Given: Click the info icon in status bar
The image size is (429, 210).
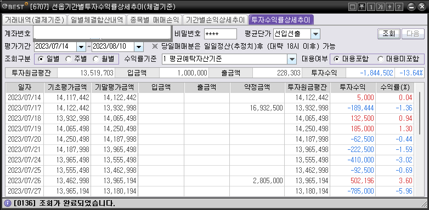Looking at the screenshot, I should [8, 203].
